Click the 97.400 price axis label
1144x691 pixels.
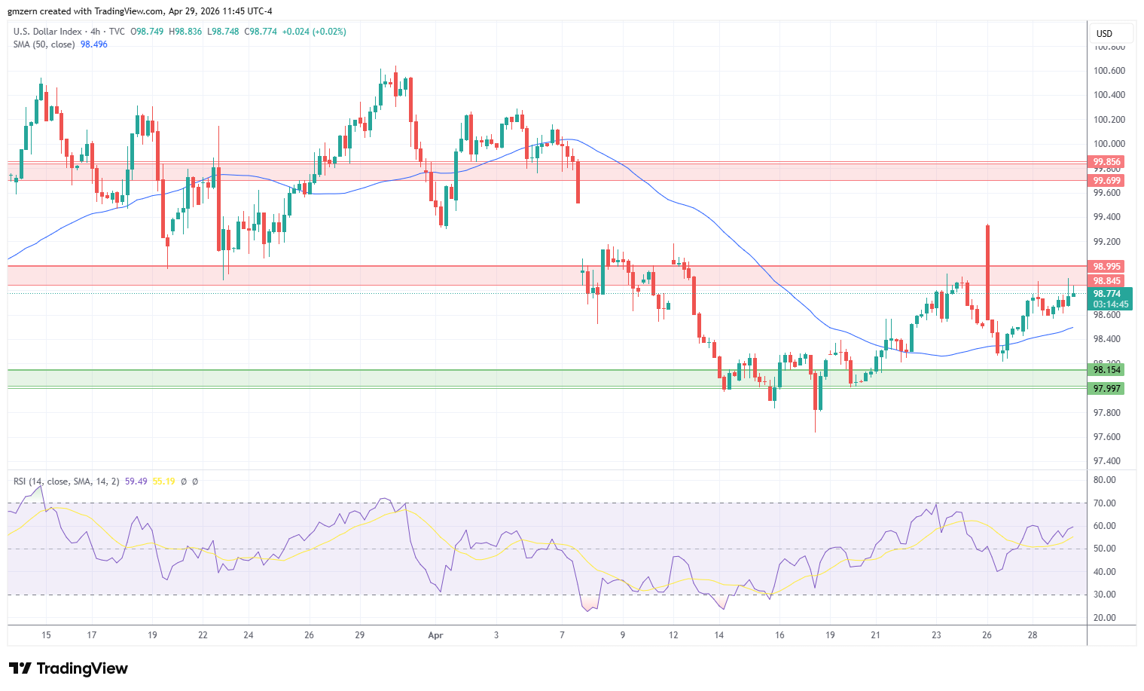click(x=1107, y=461)
